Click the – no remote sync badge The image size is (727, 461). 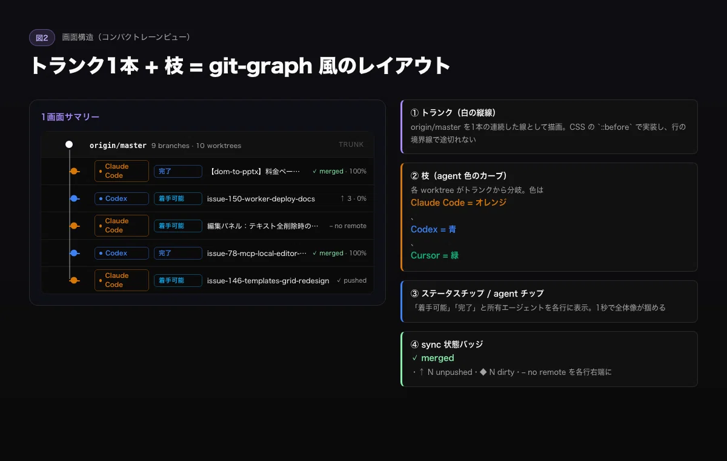pos(348,226)
